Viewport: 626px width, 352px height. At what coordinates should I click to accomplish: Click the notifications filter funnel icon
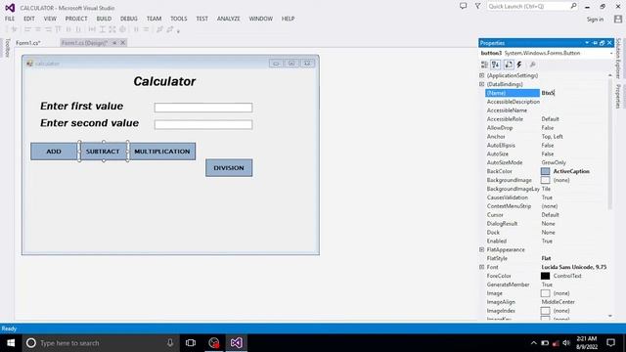pyautogui.click(x=478, y=6)
